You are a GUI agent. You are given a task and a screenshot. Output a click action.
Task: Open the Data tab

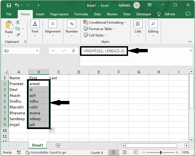(x=97, y=14)
